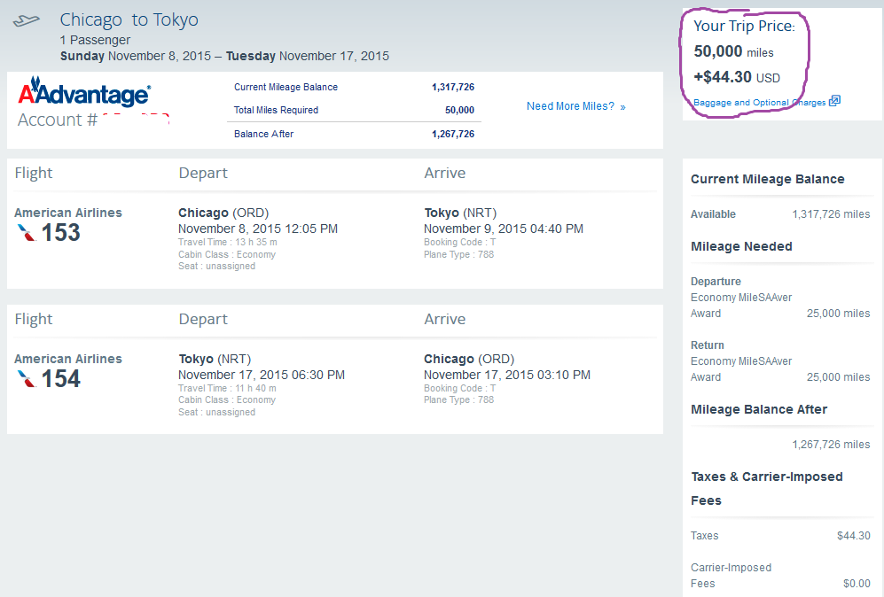Click Seat : unassigned for flight 154

(x=216, y=412)
